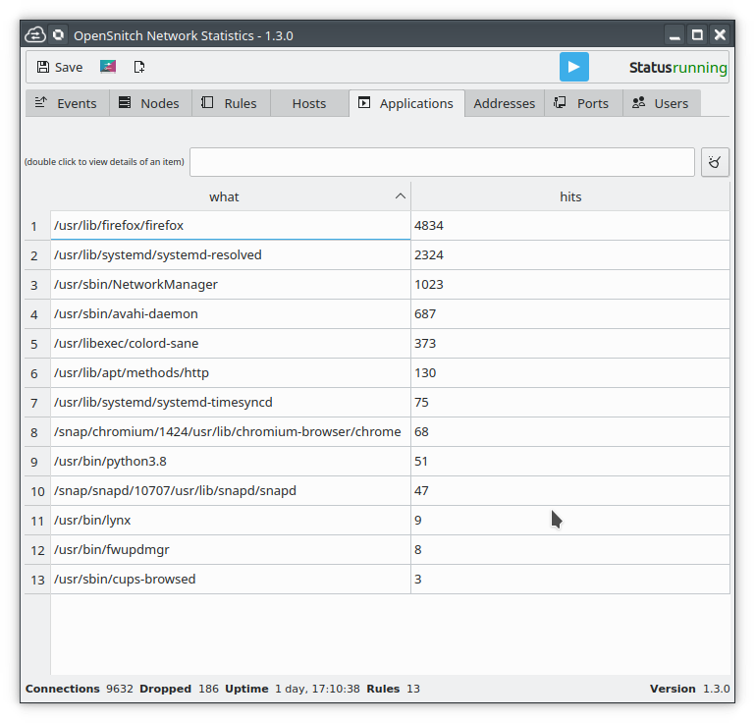Click the clear-filter broom icon button
Image resolution: width=755 pixels, height=723 pixels.
715,162
